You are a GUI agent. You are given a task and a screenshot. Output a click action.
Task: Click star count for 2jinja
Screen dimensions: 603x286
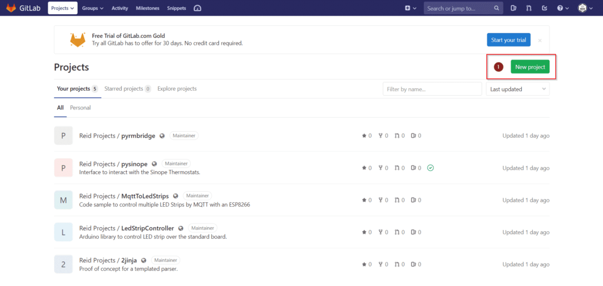(x=367, y=264)
